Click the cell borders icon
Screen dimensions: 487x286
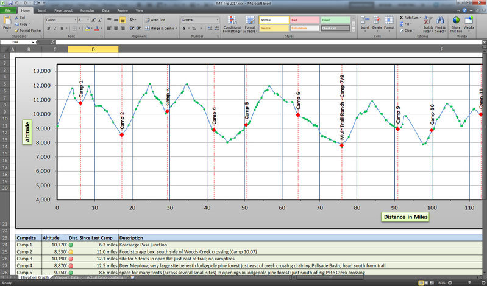74,29
